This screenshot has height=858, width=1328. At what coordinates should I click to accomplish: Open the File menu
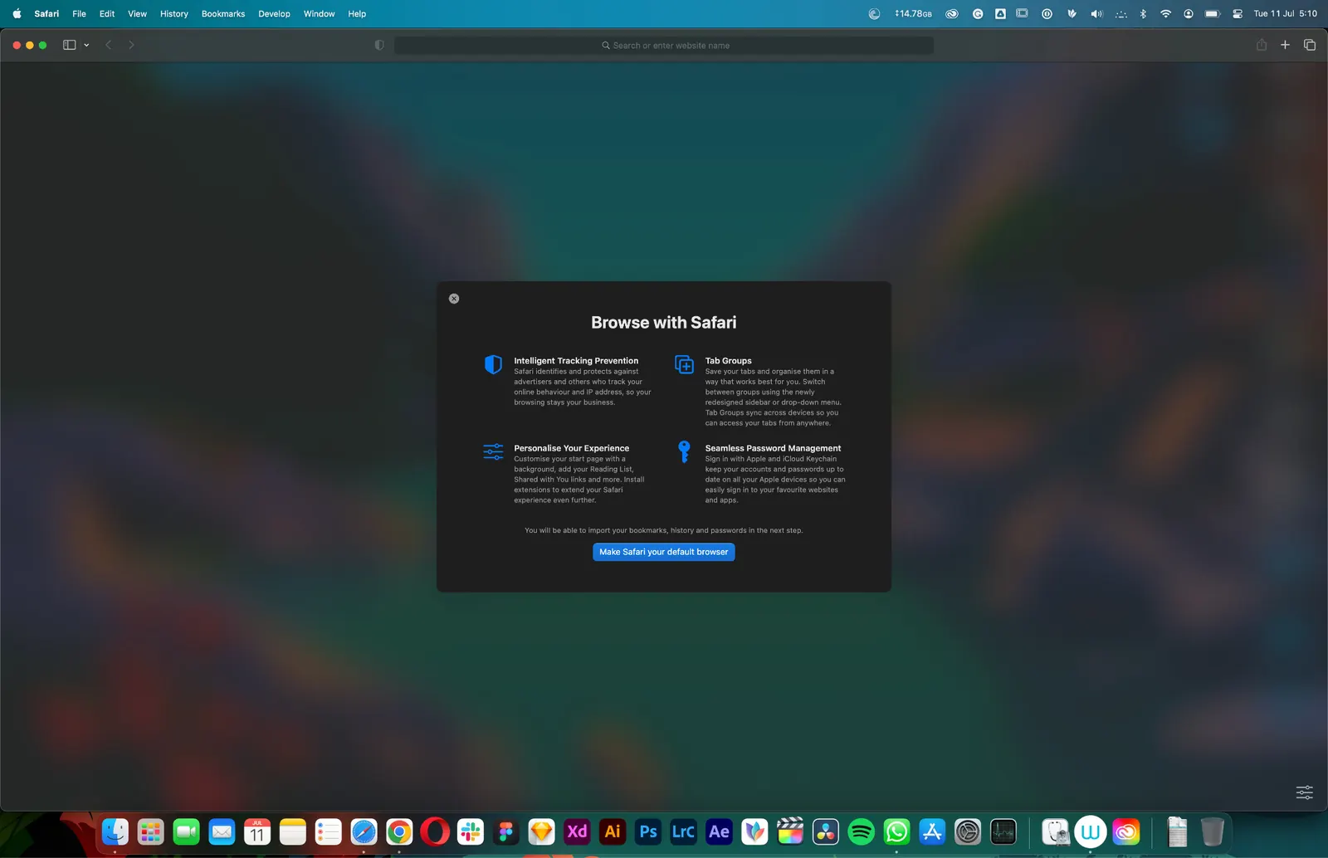click(x=79, y=13)
